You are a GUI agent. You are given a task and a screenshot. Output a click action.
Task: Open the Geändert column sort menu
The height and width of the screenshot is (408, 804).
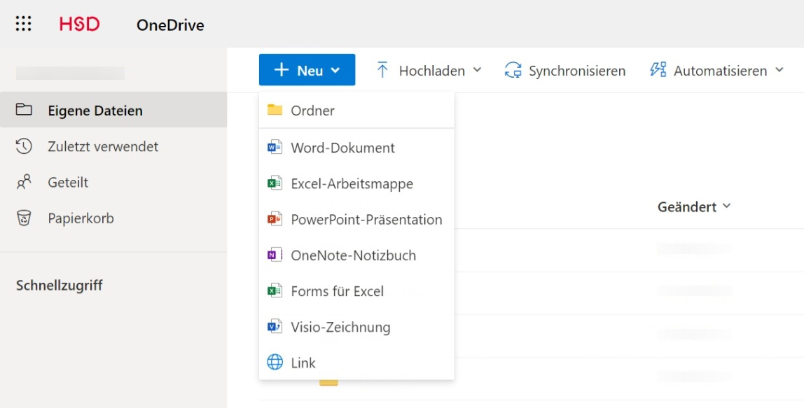[693, 206]
